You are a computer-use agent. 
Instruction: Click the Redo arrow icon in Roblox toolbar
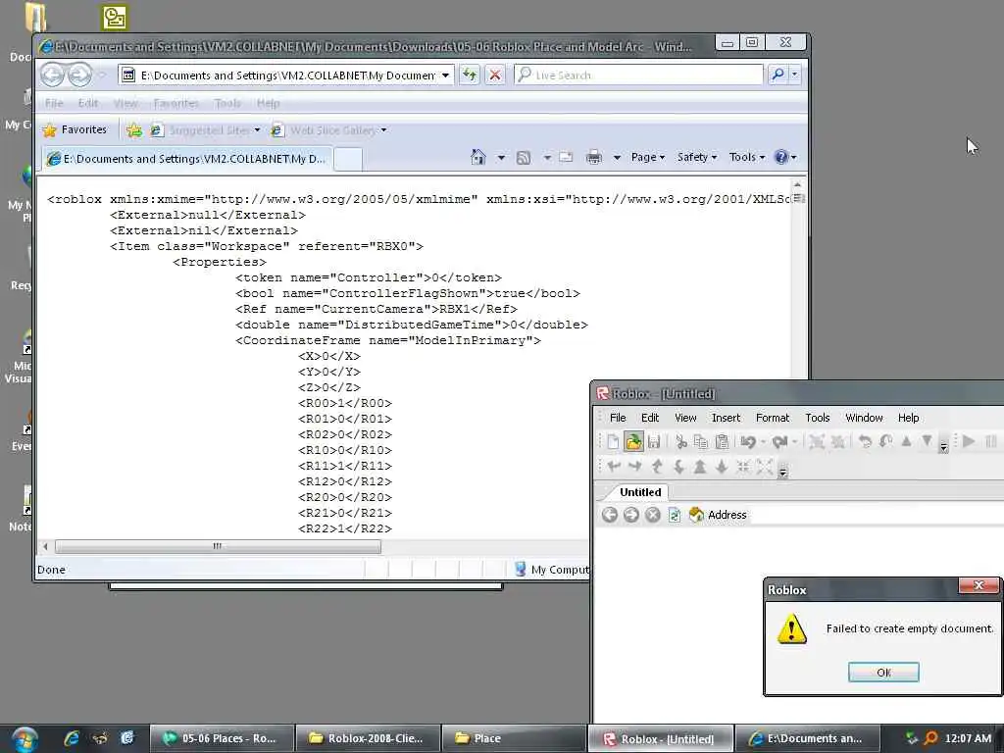[x=779, y=442]
